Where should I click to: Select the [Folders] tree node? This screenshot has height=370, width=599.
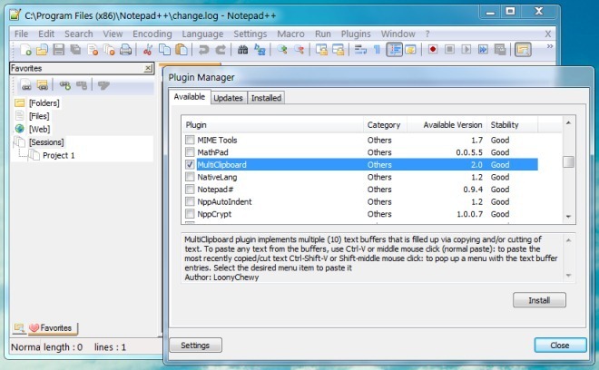click(x=44, y=103)
